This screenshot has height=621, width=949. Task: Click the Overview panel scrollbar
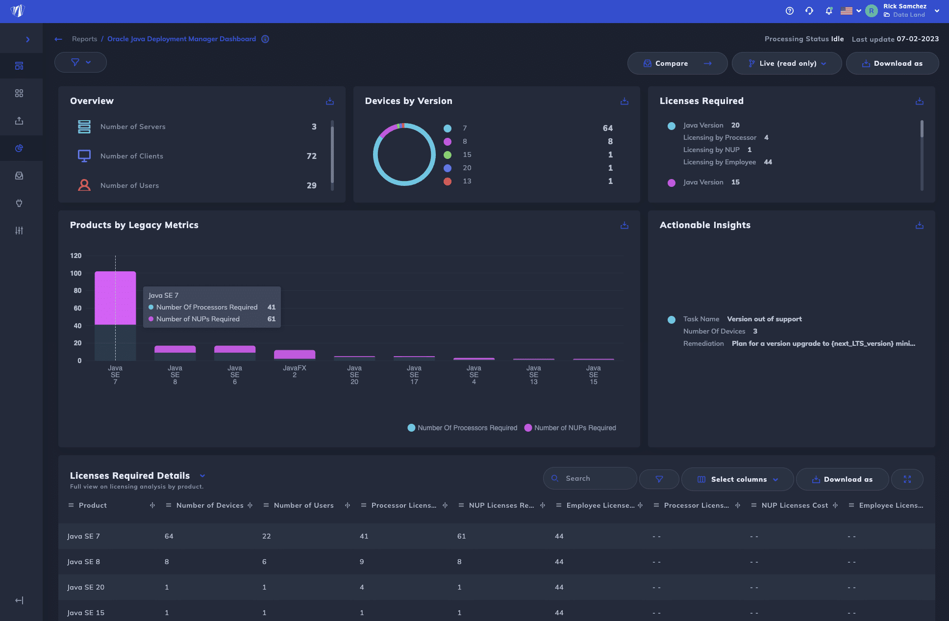coord(332,155)
